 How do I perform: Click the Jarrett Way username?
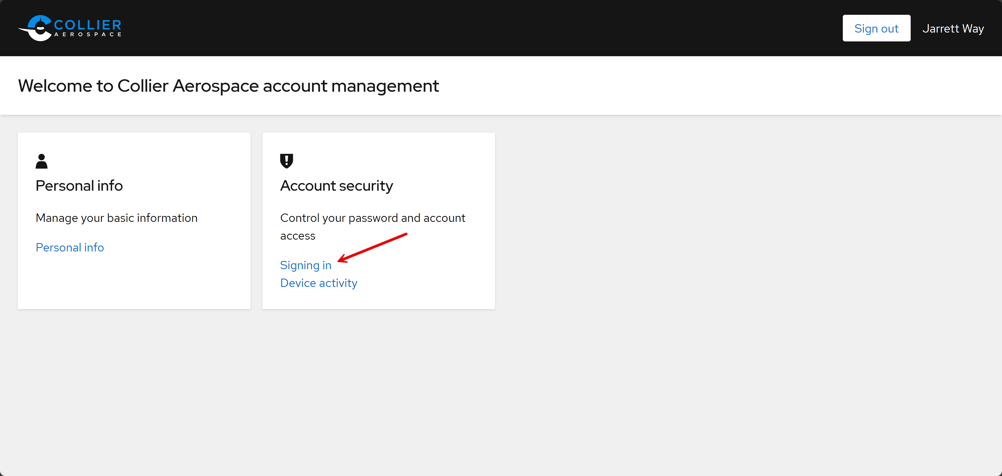pyautogui.click(x=953, y=28)
